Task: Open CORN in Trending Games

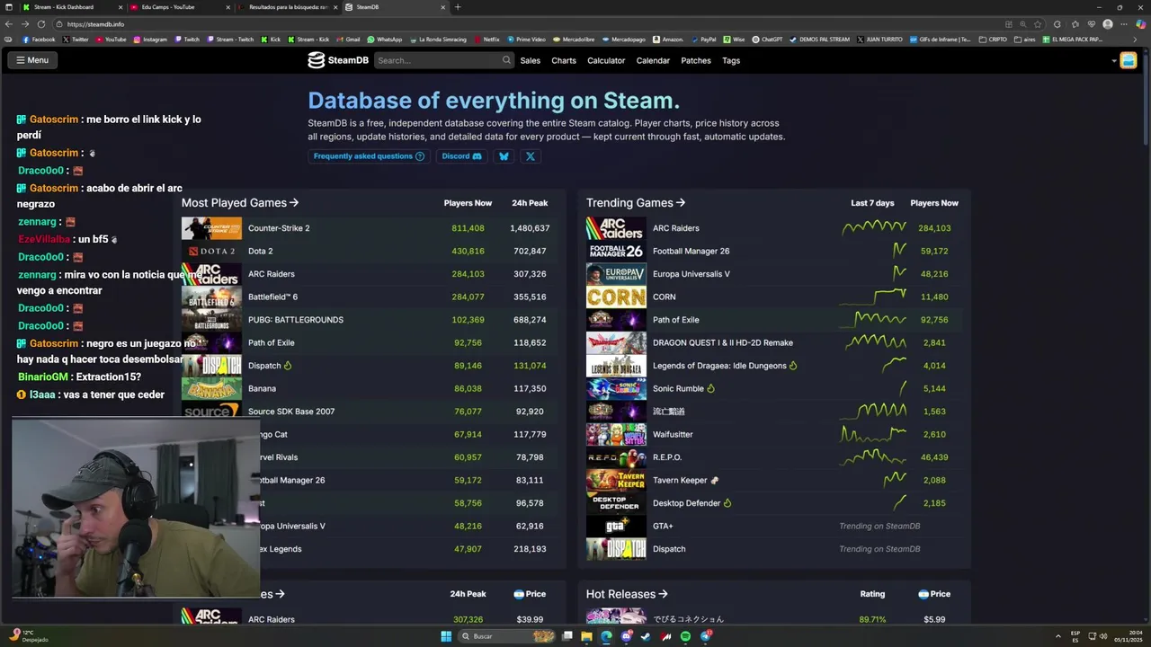Action: click(664, 297)
